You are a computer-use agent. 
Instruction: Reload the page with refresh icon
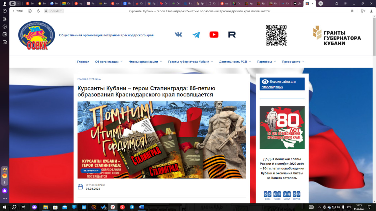point(38,11)
